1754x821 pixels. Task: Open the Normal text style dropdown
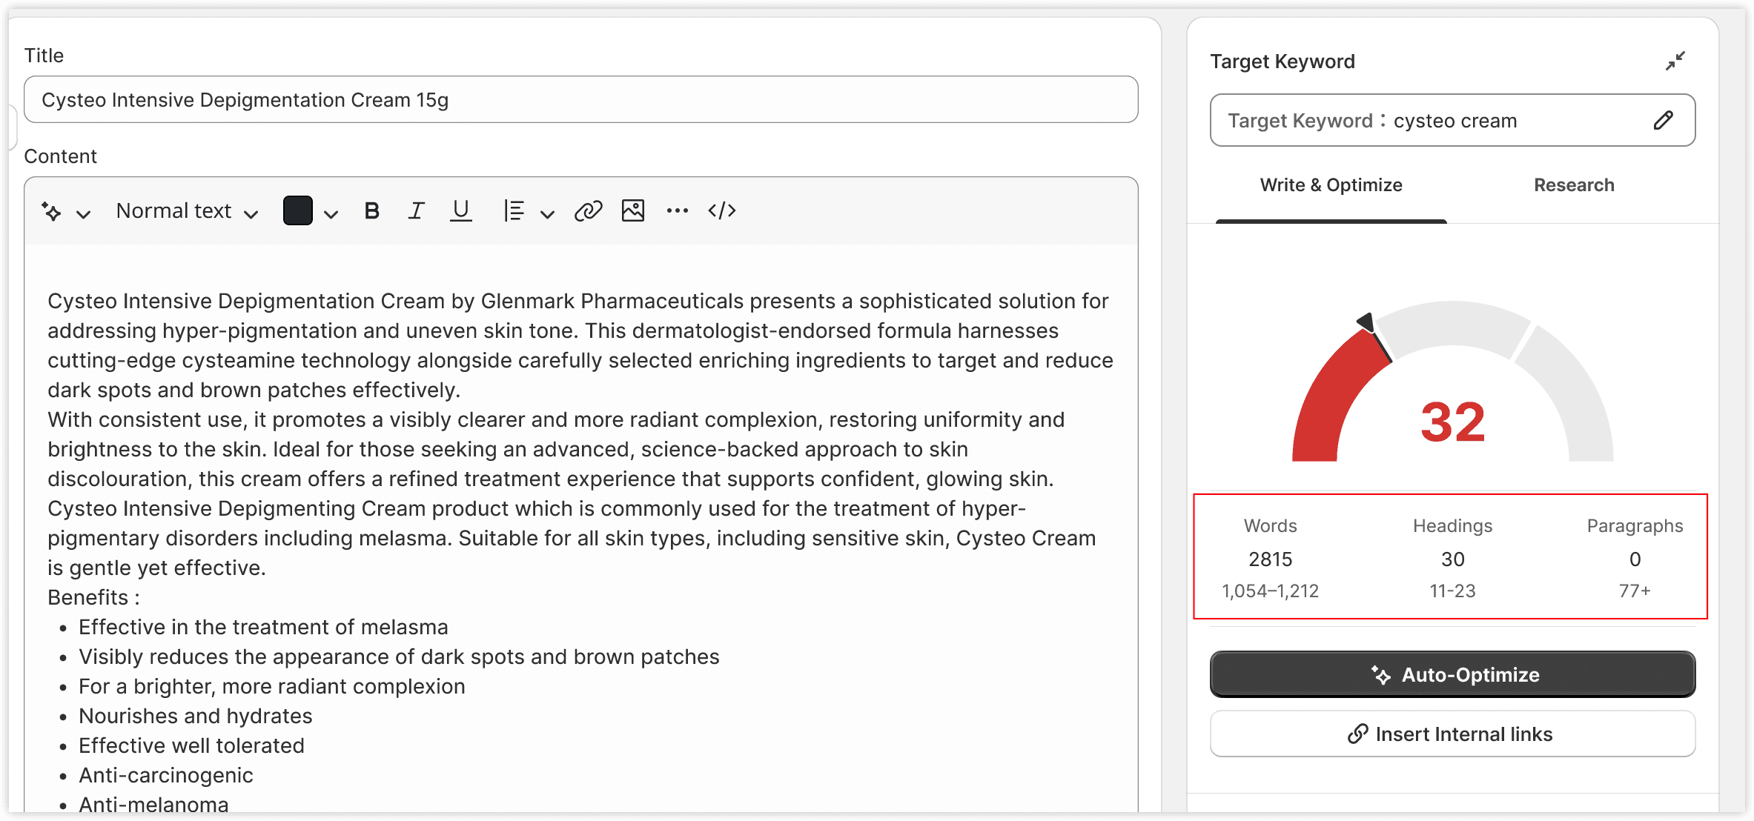tap(188, 211)
